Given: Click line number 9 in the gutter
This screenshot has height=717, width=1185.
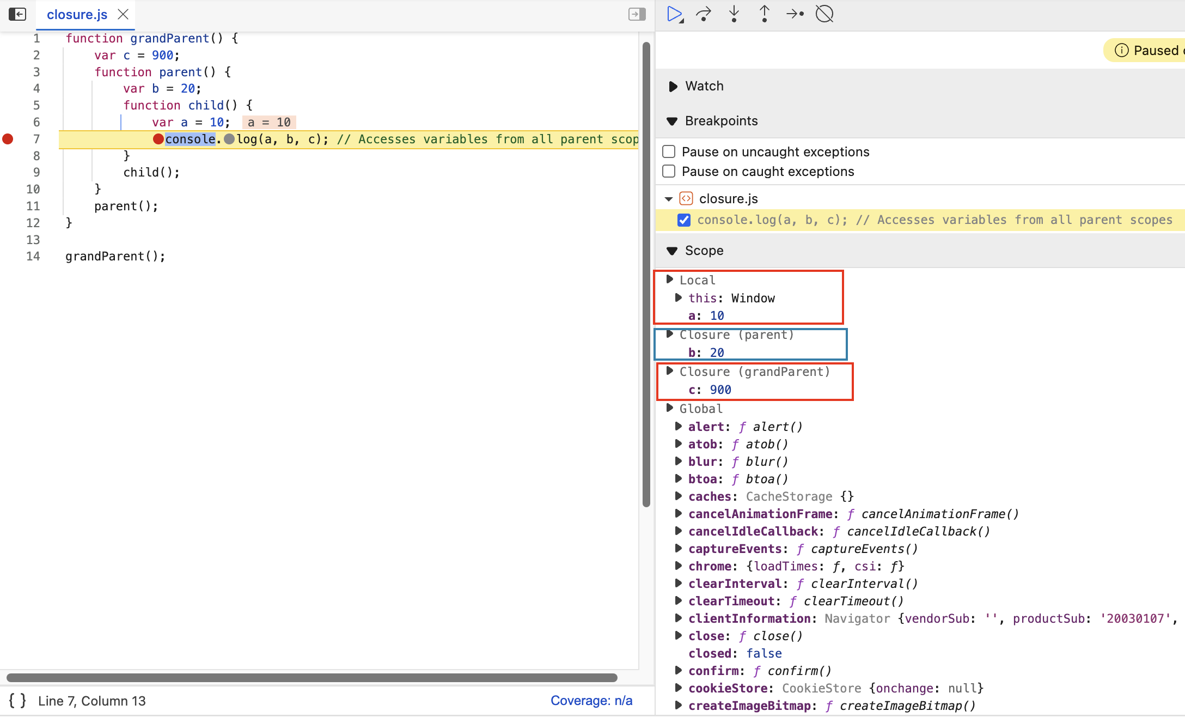Looking at the screenshot, I should click(x=36, y=172).
